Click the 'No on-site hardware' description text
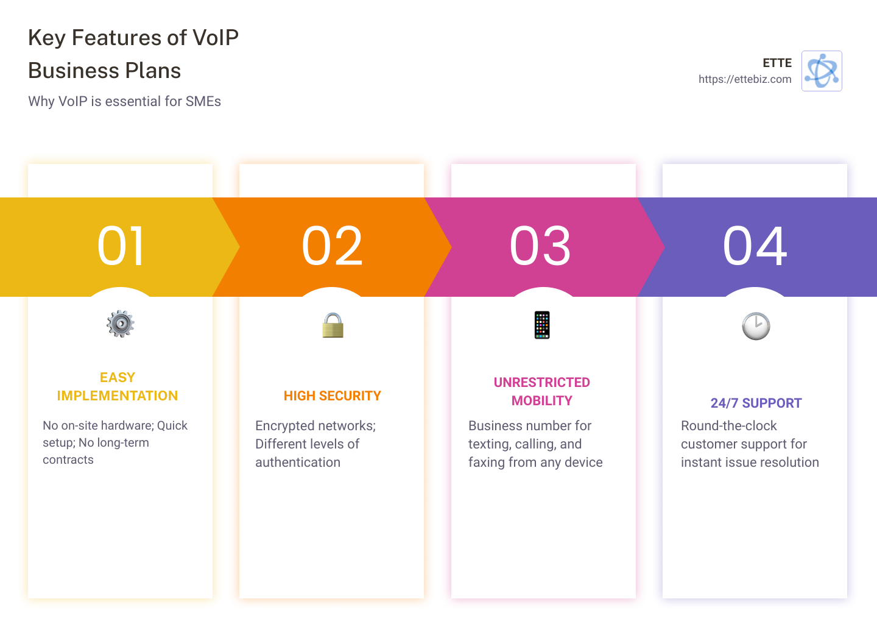This screenshot has height=624, width=877. tap(115, 442)
